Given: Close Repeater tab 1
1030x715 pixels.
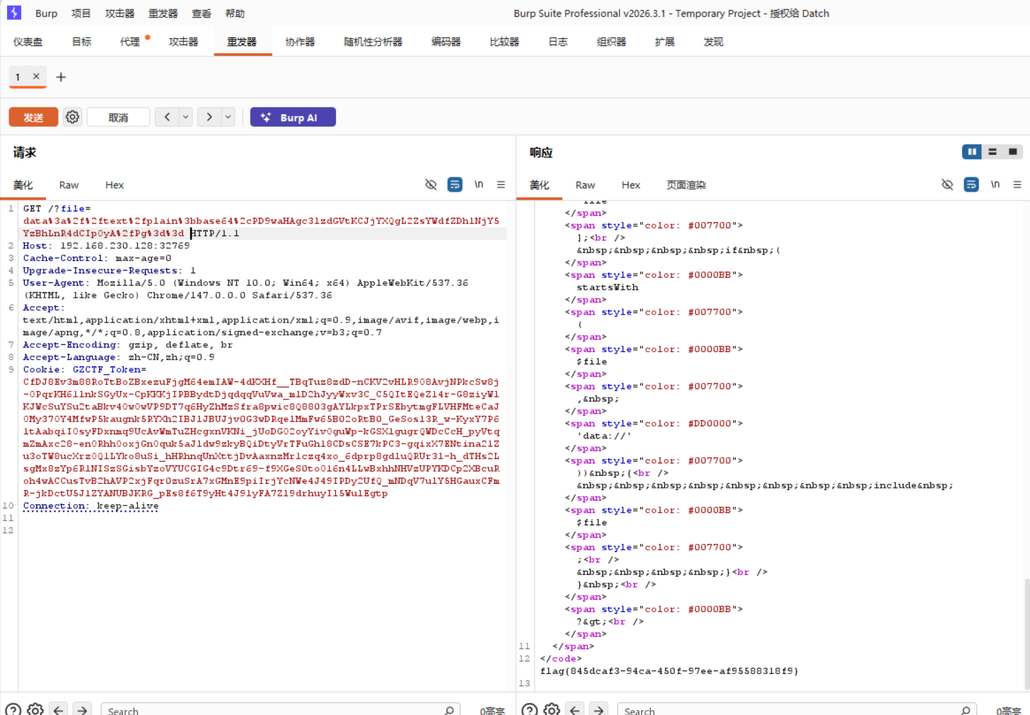Looking at the screenshot, I should (36, 76).
